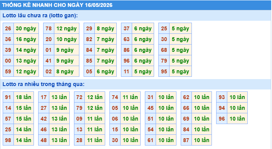Image resolution: width=272 pixels, height=149 pixels.
Task: Click lotto number 62 in the frequency table
Action: (186, 97)
